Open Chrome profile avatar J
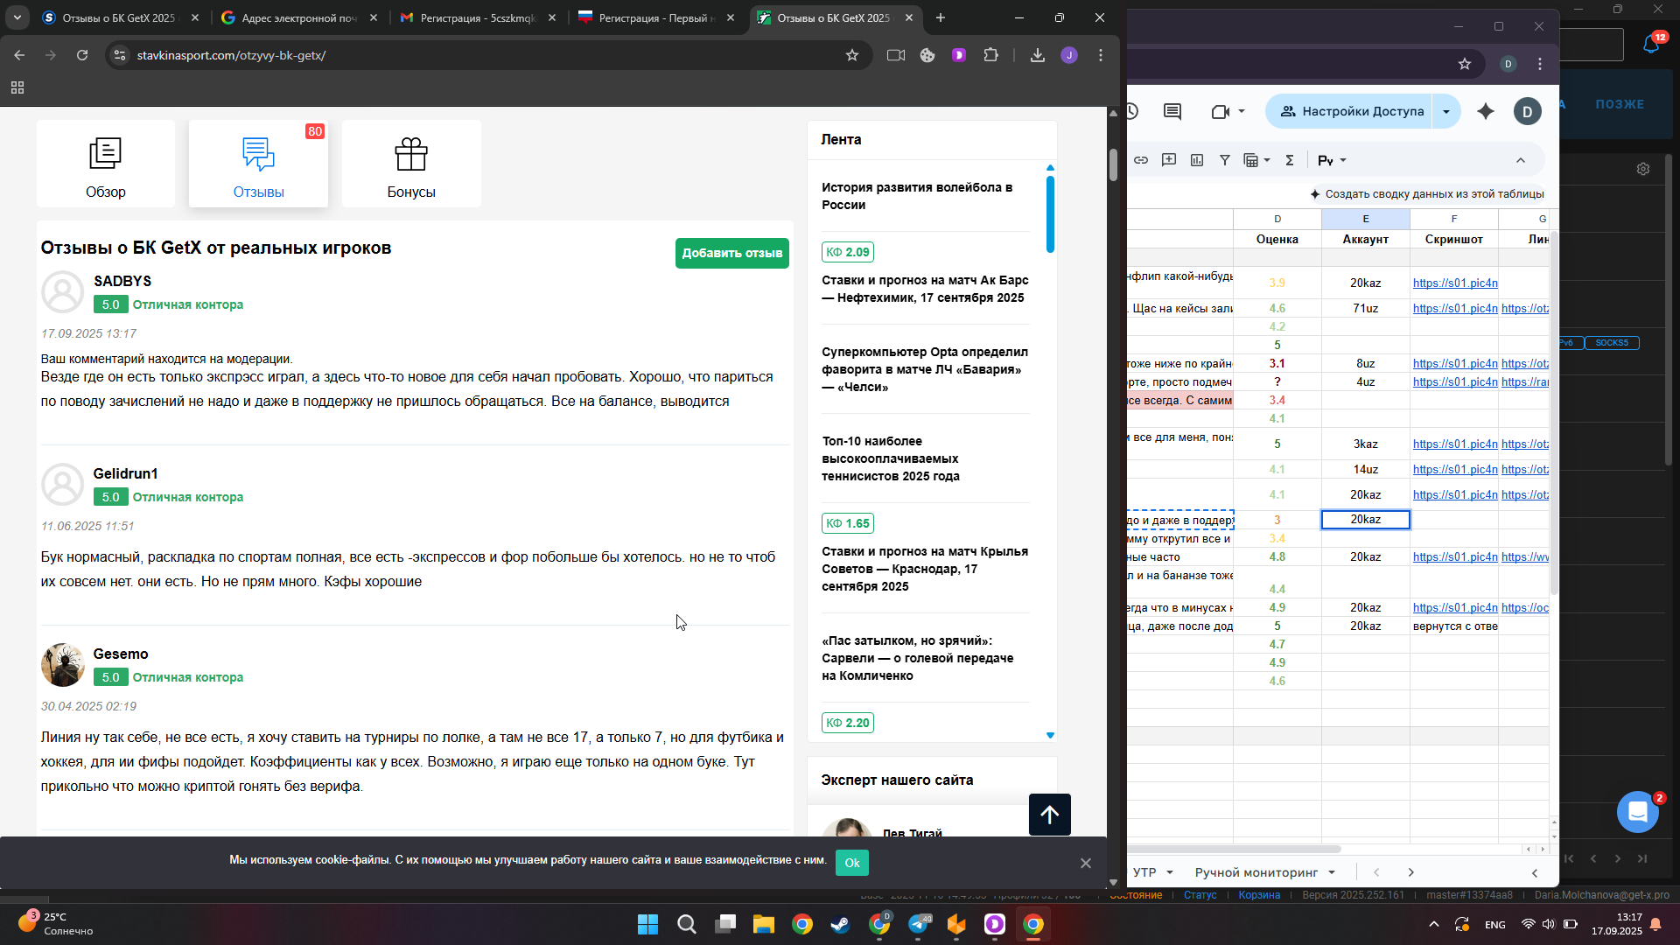 click(x=1069, y=55)
